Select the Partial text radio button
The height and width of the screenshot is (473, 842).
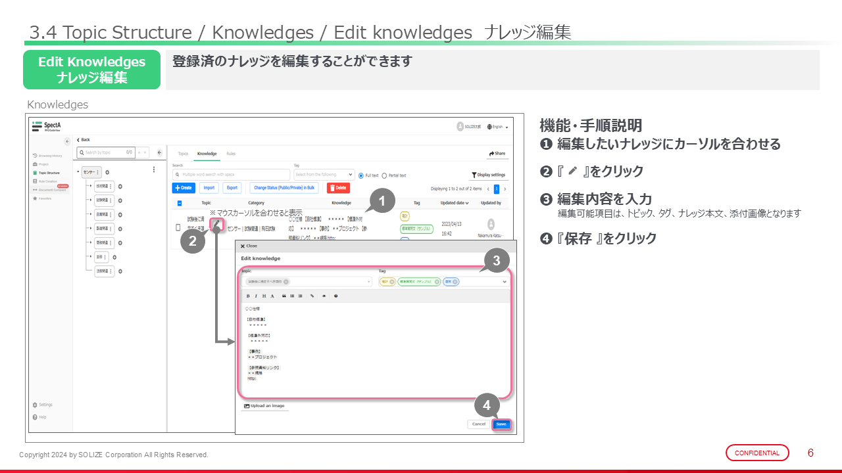384,175
